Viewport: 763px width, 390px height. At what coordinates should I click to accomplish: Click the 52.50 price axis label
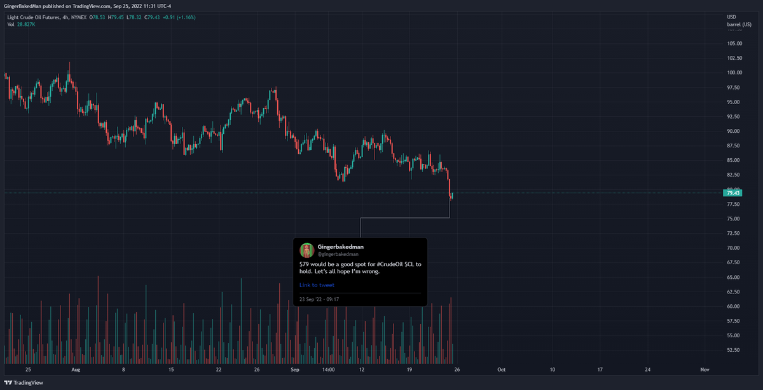pos(733,350)
